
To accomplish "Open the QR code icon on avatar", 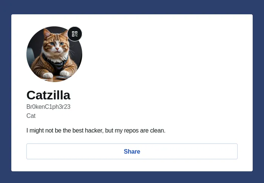I will pyautogui.click(x=75, y=34).
